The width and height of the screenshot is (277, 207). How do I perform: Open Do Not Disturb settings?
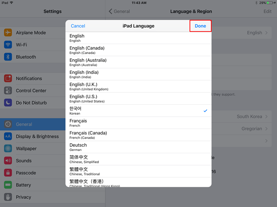pos(33,103)
